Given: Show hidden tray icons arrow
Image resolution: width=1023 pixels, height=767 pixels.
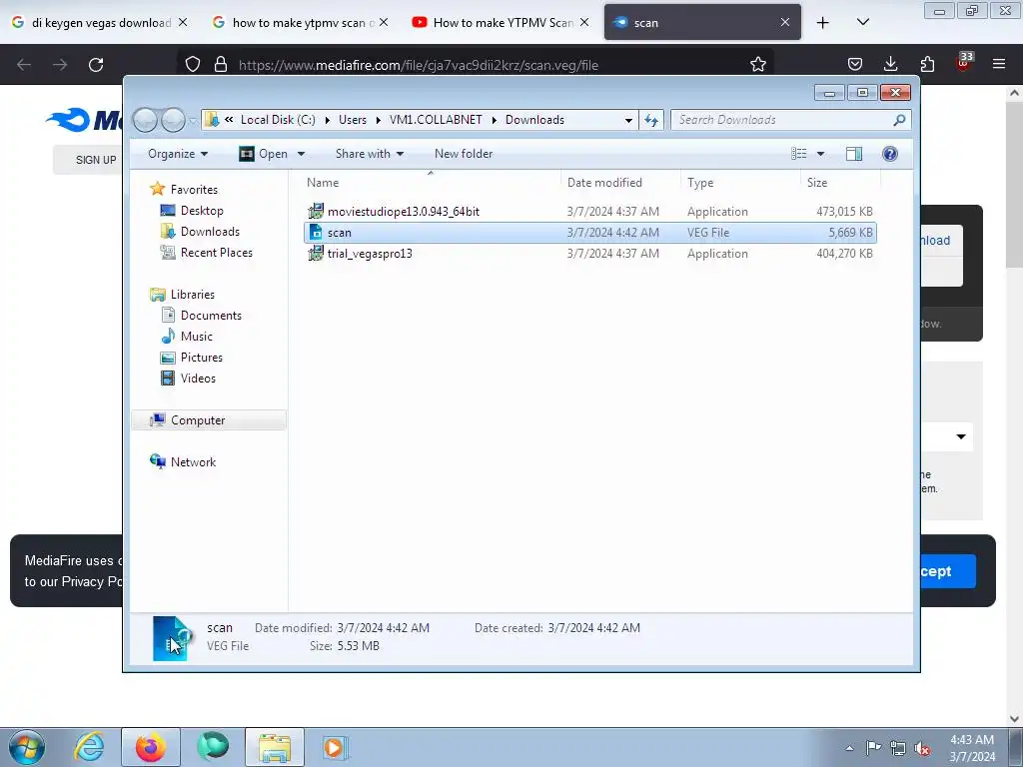Looking at the screenshot, I should pos(849,748).
